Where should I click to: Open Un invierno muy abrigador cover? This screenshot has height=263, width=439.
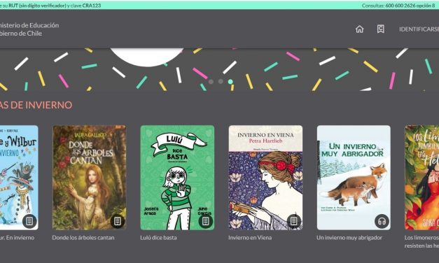pos(354,178)
